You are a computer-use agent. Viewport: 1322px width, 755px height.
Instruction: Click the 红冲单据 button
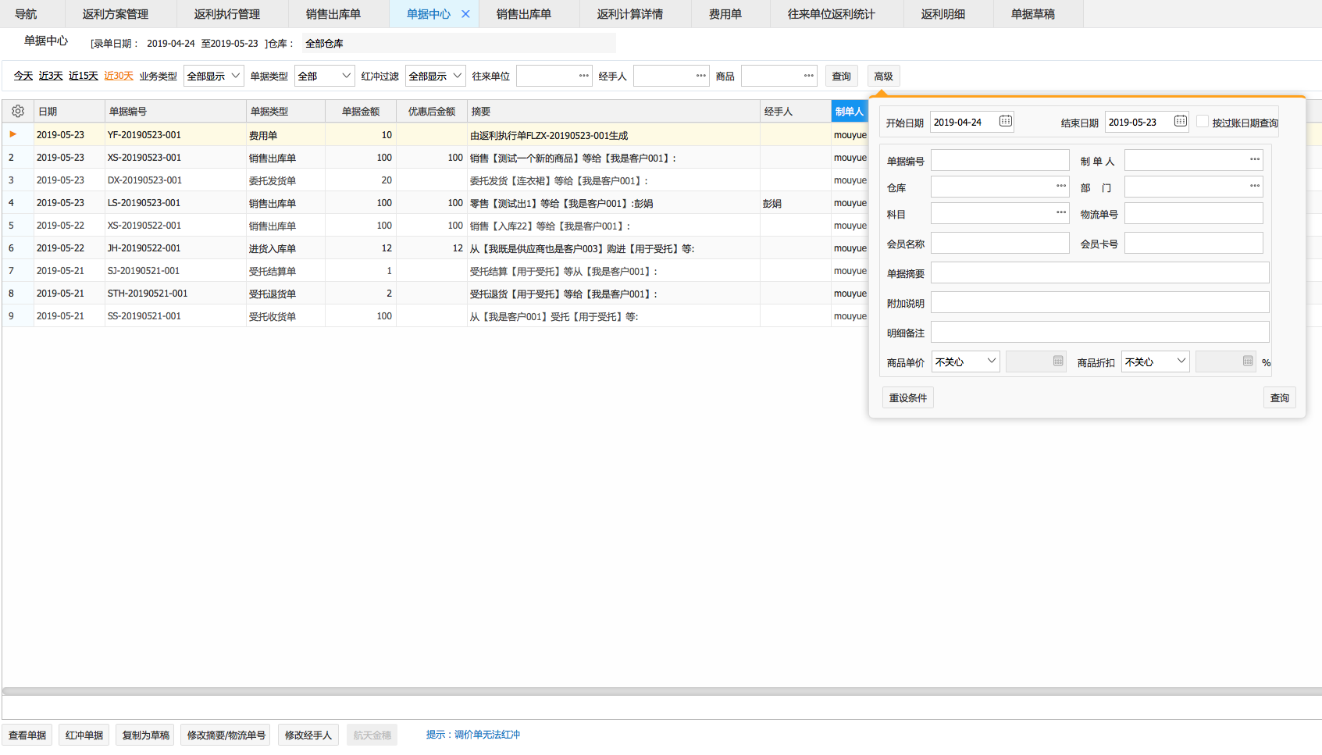tap(84, 735)
